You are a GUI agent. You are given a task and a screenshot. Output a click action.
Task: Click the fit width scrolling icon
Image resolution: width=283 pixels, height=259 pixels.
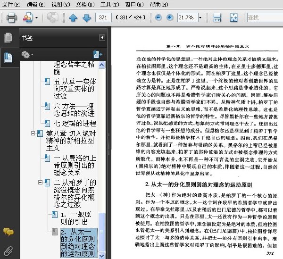pyautogui.click(x=217, y=17)
